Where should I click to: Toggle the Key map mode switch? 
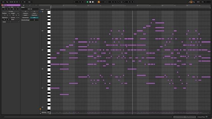194,2
